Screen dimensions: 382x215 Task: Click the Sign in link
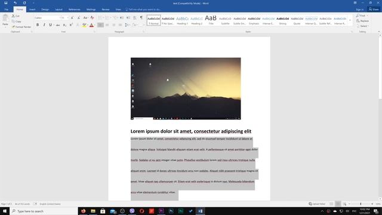pos(359,10)
